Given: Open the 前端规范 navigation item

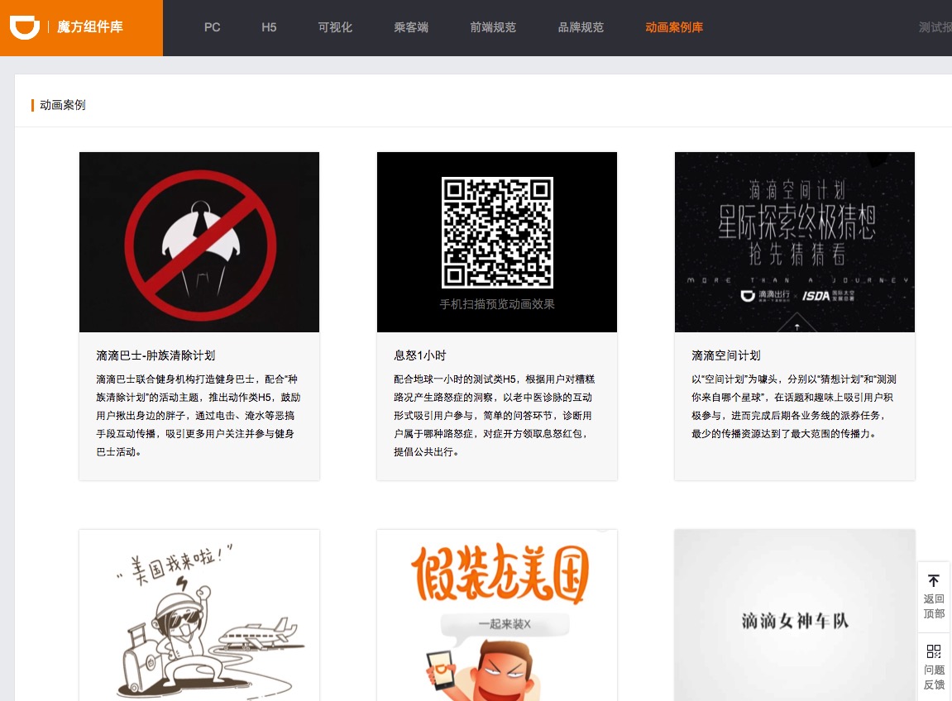Looking at the screenshot, I should 493,27.
